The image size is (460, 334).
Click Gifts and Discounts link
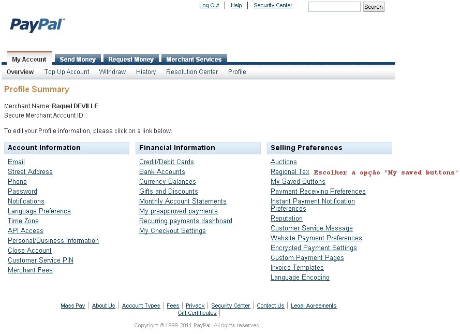168,192
